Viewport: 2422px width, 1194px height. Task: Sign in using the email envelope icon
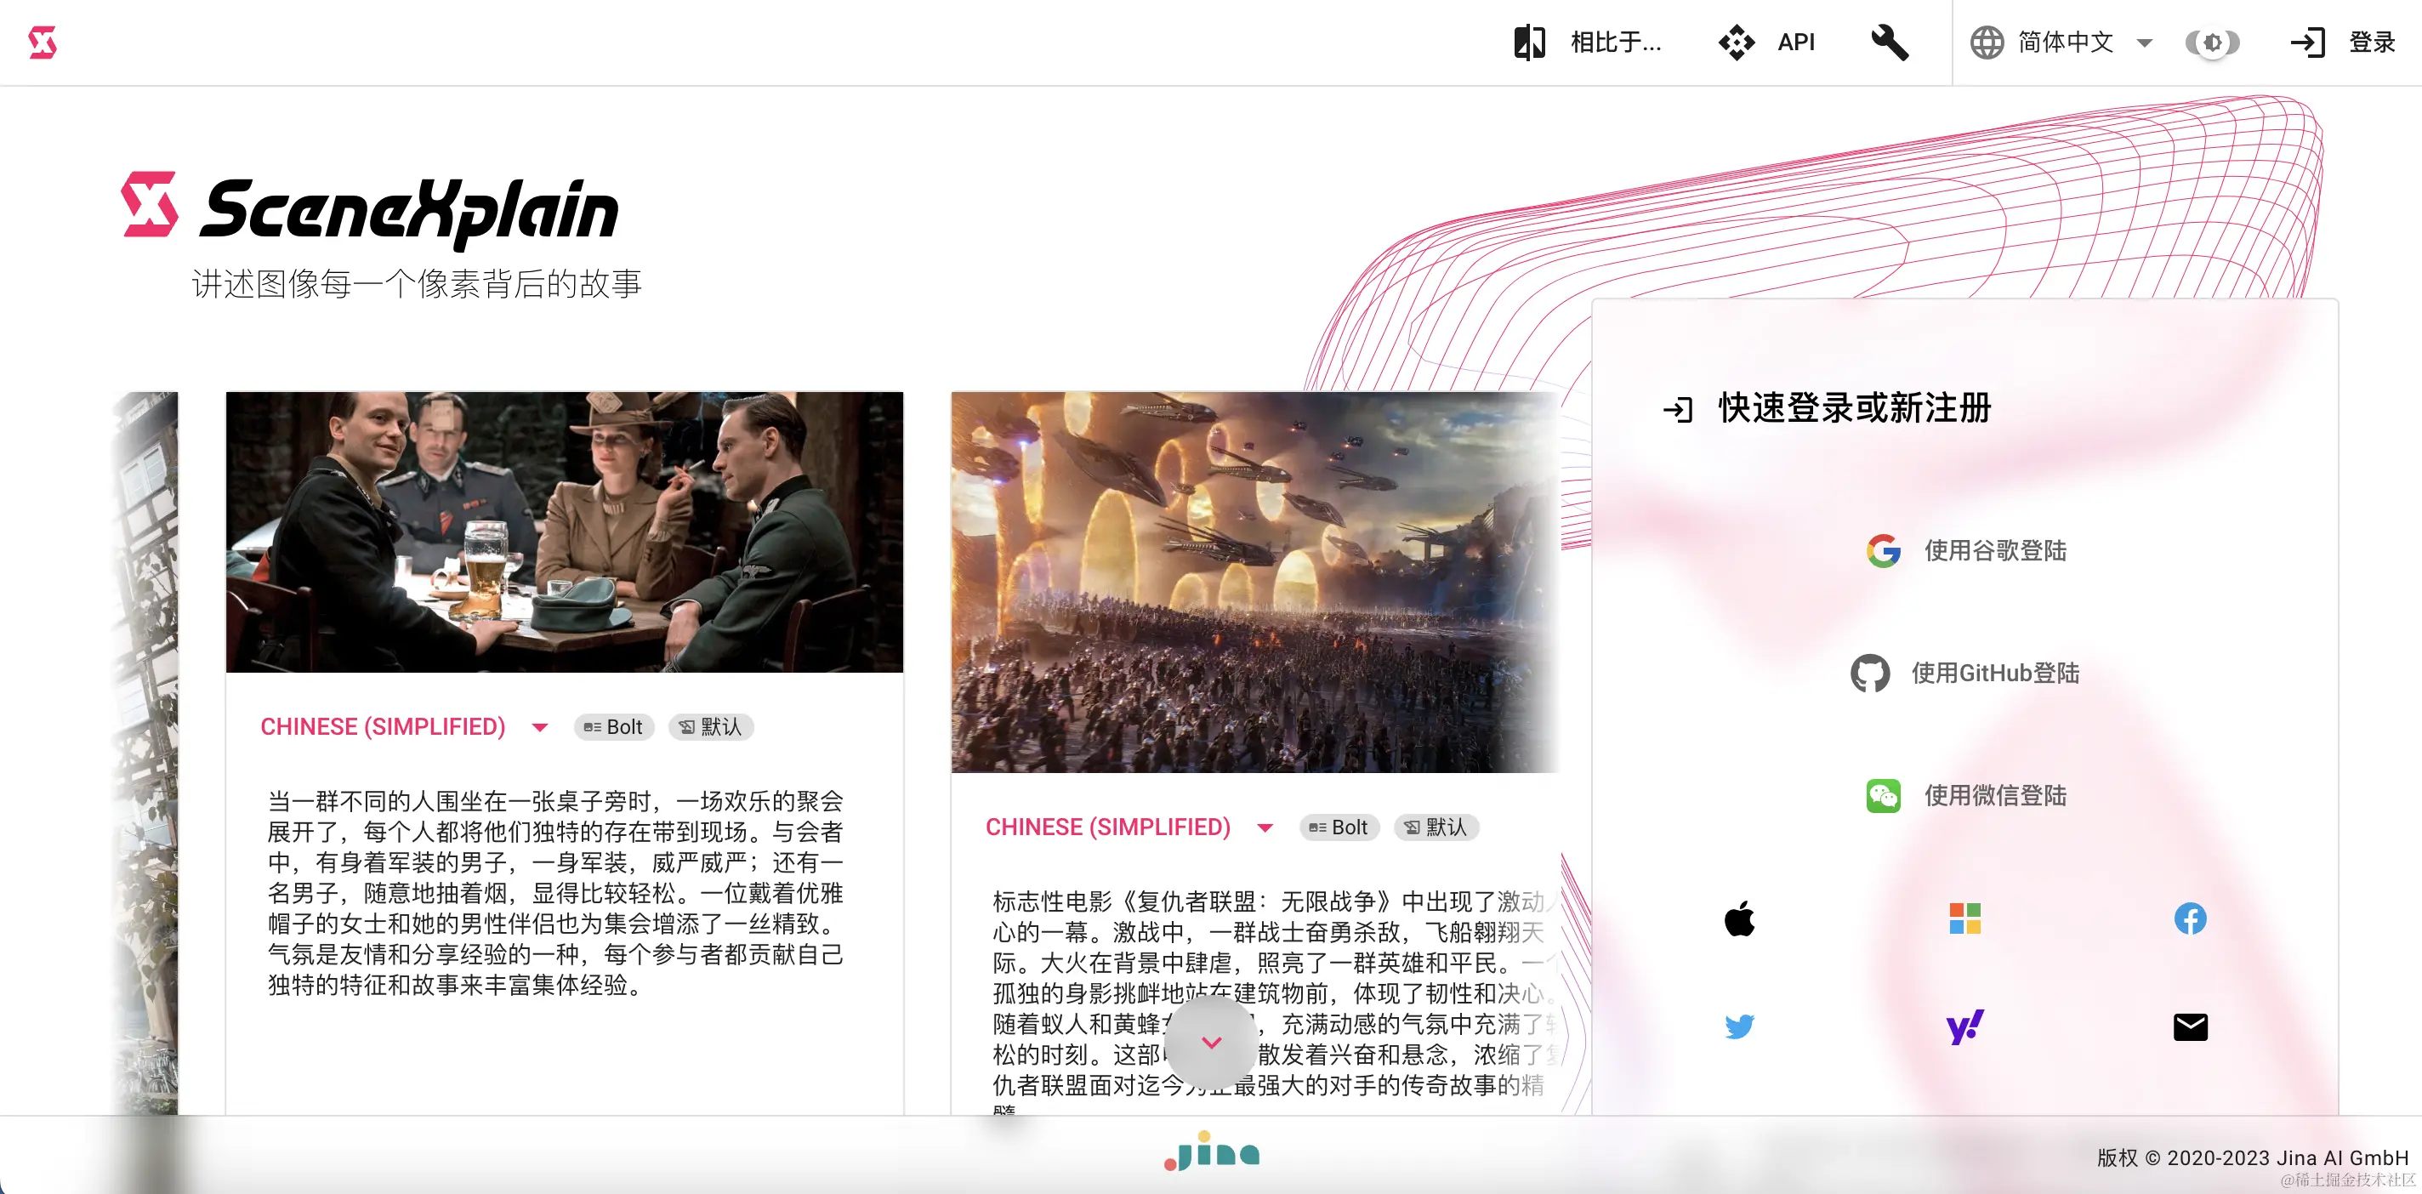point(2190,1026)
